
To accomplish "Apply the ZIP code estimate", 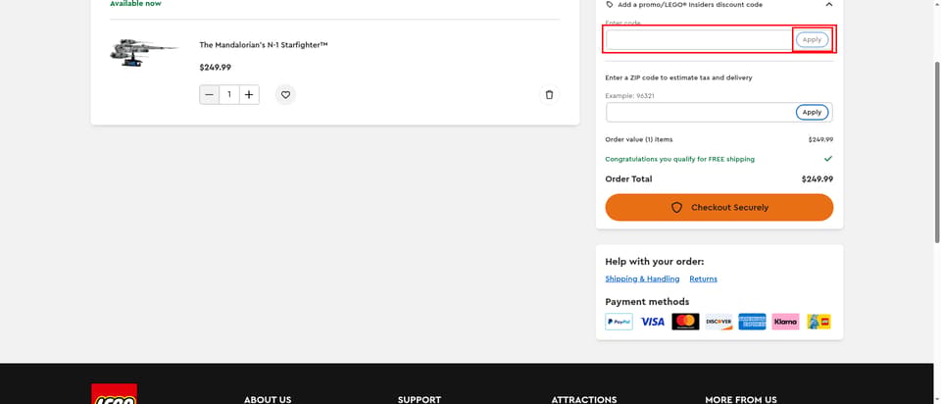I will [812, 112].
